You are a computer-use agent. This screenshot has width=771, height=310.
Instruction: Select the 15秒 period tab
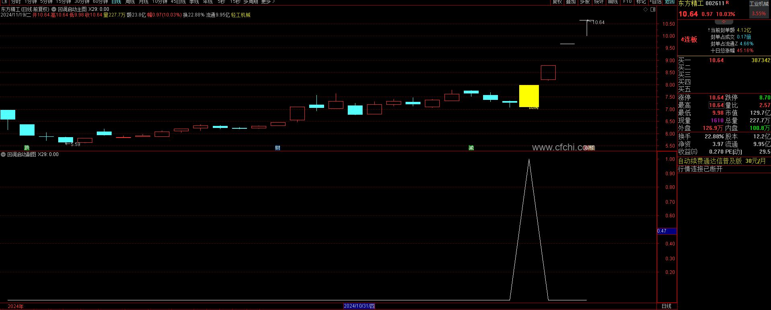point(235,2)
